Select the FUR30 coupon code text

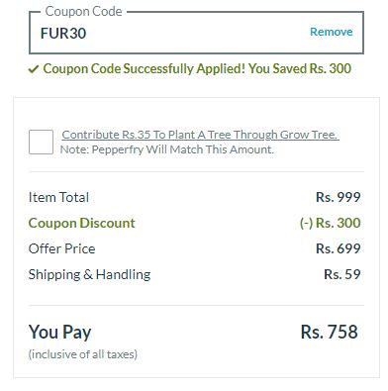point(63,34)
